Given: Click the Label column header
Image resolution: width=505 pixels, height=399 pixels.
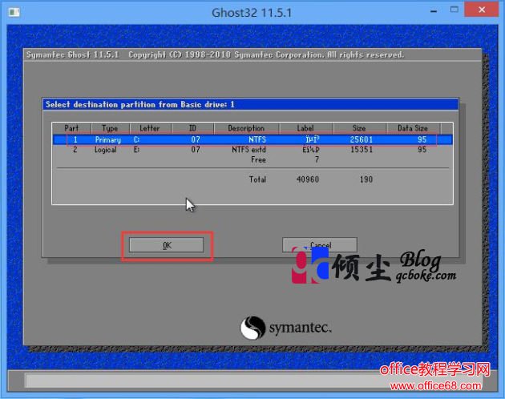Looking at the screenshot, I should (x=305, y=128).
